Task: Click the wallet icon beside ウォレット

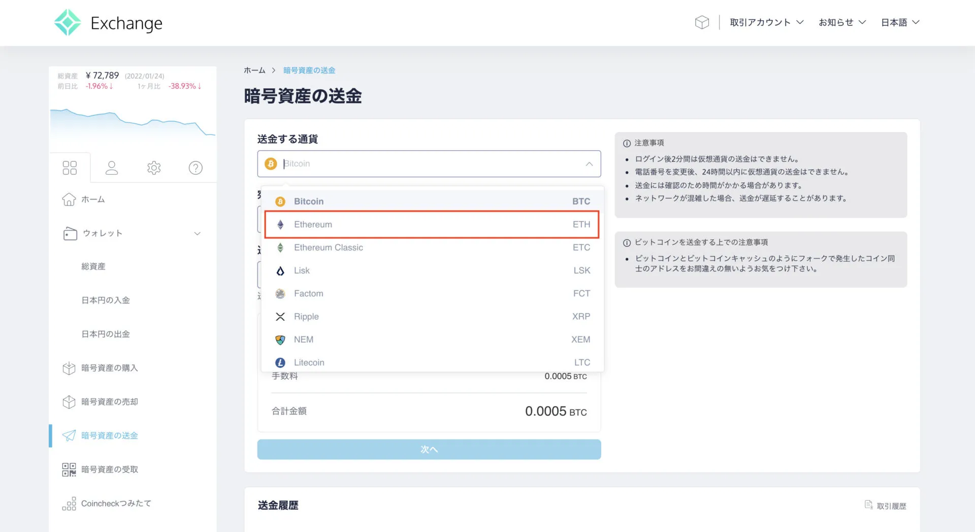Action: pyautogui.click(x=70, y=233)
